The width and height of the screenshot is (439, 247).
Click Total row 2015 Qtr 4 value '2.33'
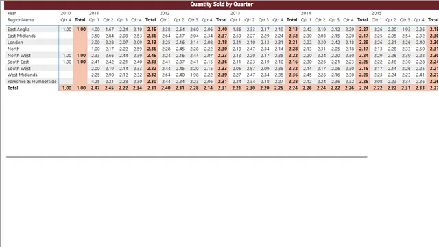coord(420,88)
